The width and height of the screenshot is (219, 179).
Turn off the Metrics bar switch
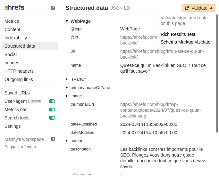(52, 110)
